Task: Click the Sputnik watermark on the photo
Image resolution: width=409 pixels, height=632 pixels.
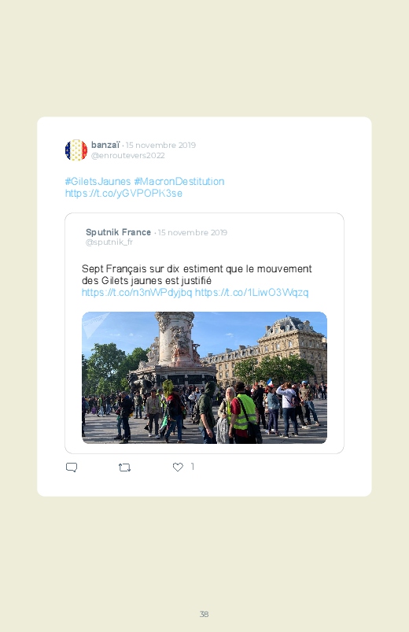Action: click(94, 321)
